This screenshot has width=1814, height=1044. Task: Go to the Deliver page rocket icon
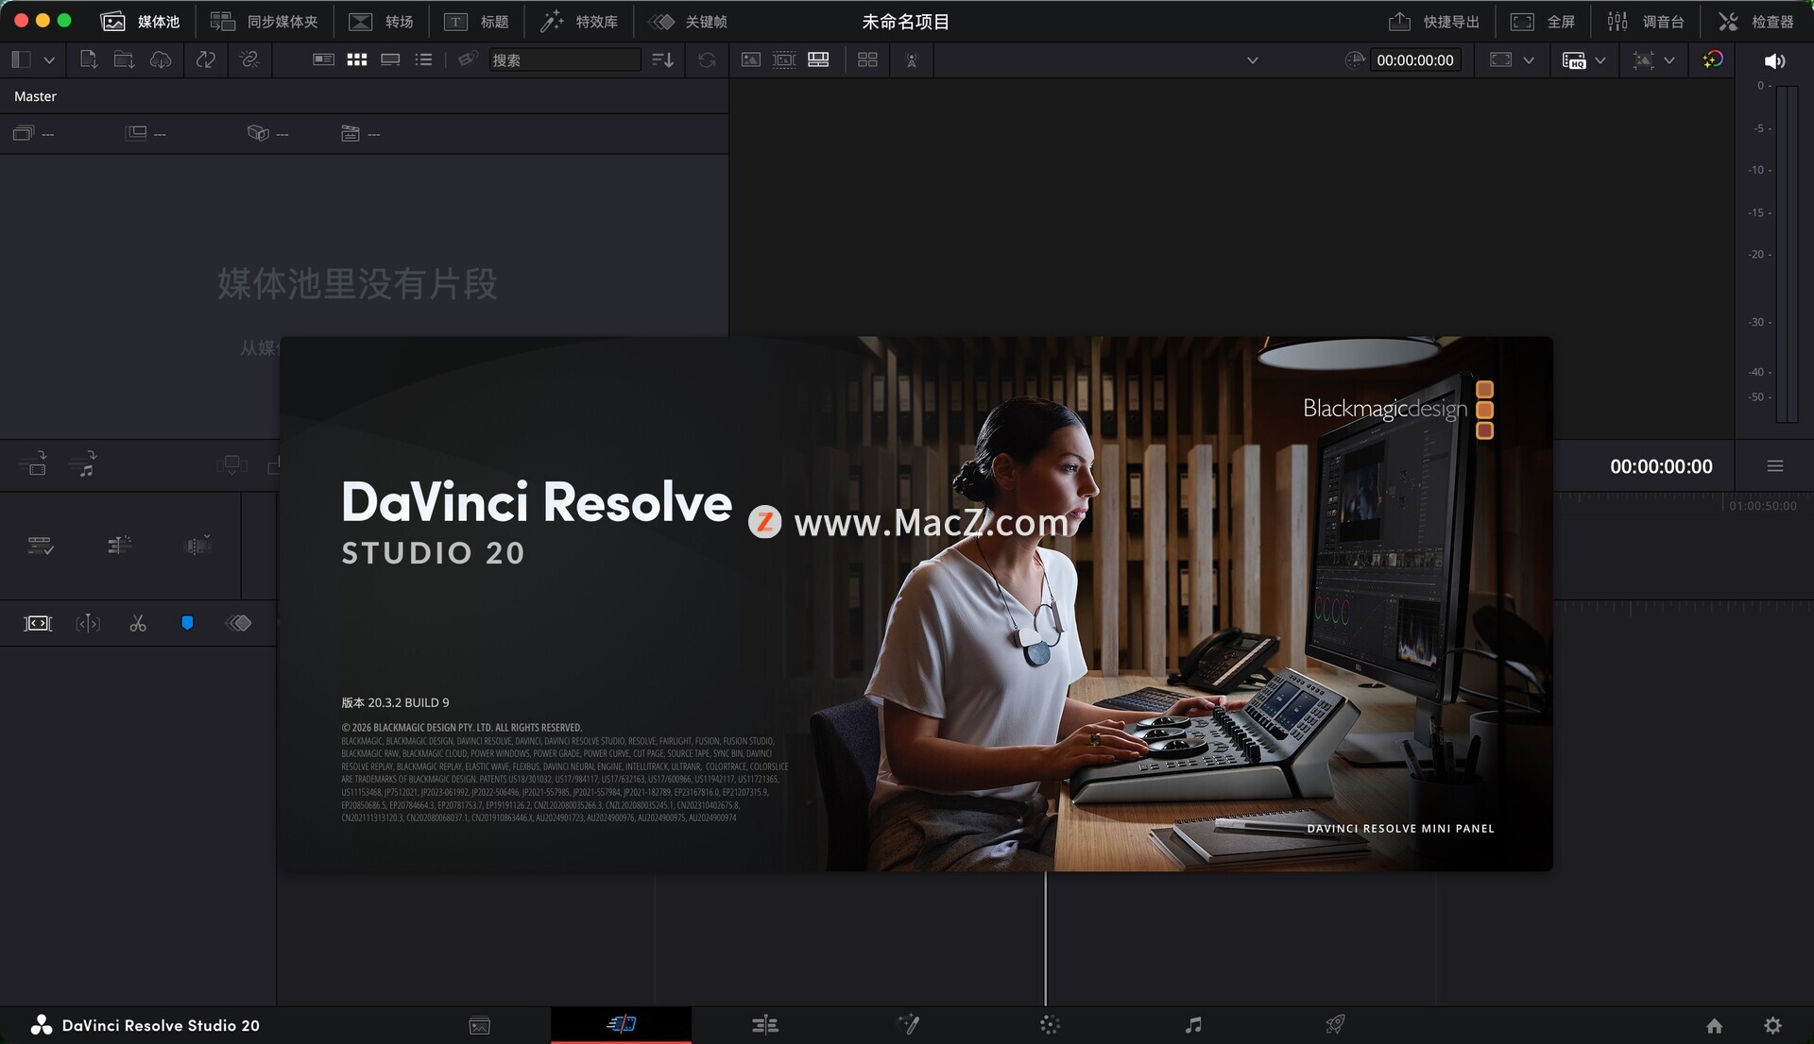tap(1335, 1025)
